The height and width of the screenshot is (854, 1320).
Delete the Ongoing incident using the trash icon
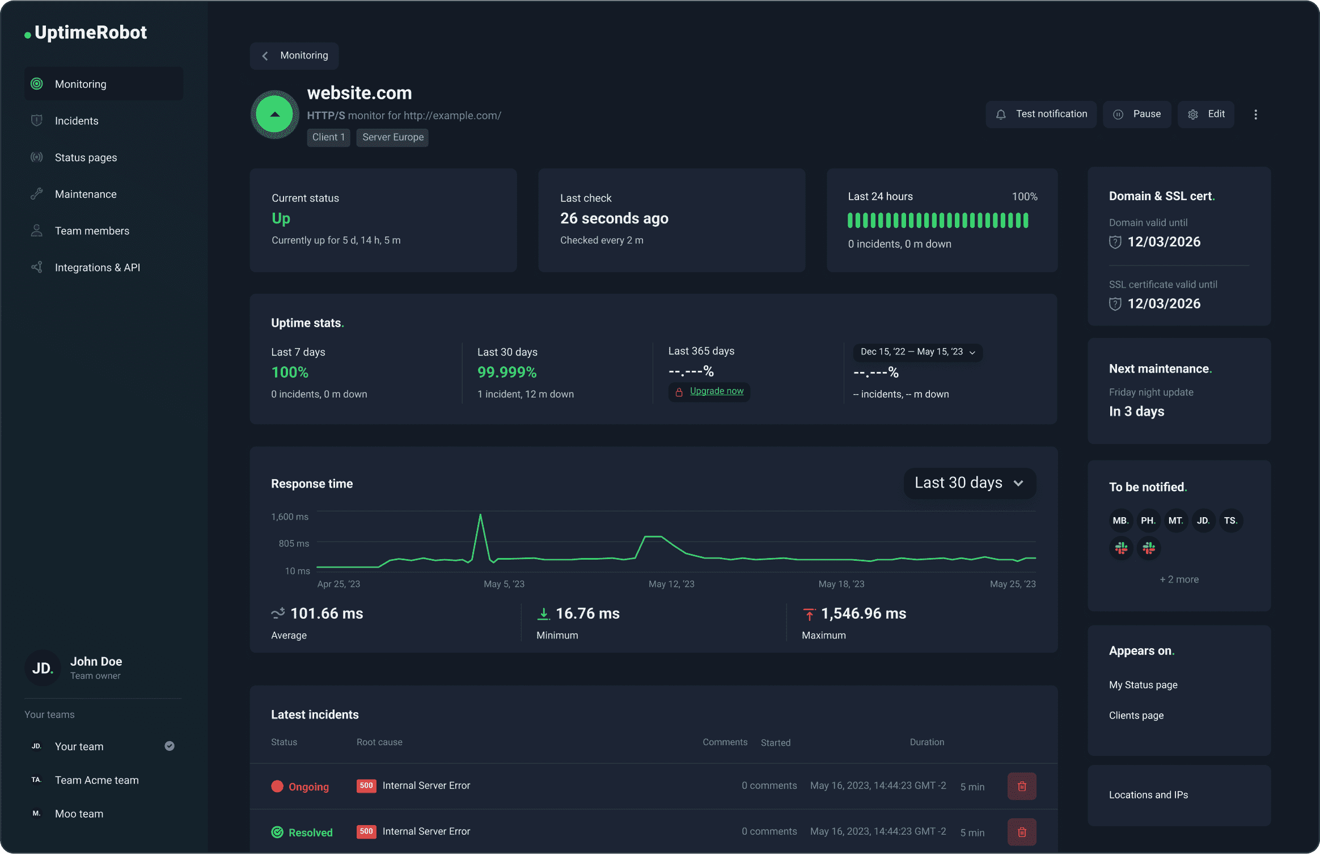pos(1021,786)
